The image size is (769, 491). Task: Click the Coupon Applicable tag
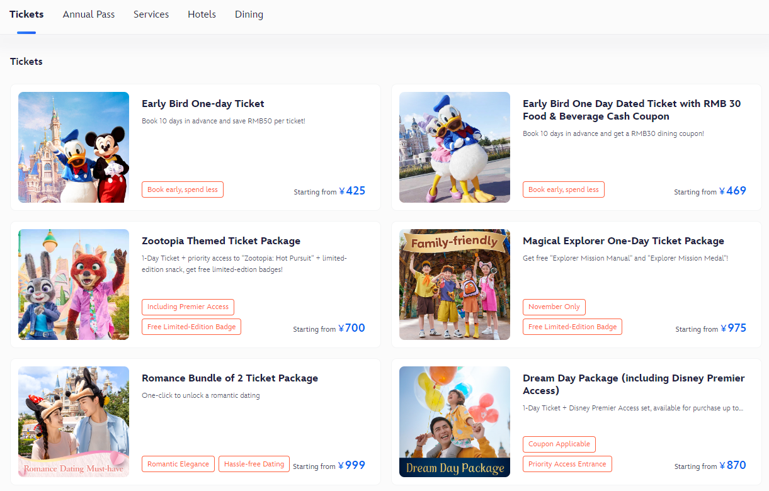click(x=559, y=444)
